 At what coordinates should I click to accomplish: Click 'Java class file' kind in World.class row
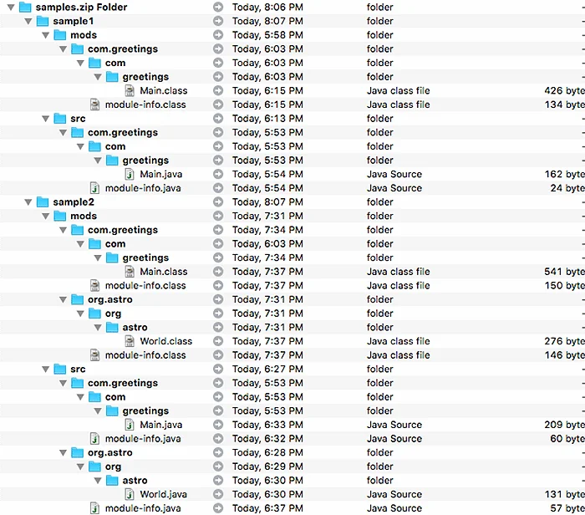(398, 341)
